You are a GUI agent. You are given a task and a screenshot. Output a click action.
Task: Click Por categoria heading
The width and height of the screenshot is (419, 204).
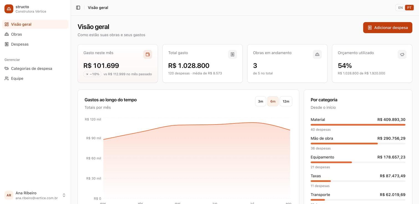pos(324,100)
